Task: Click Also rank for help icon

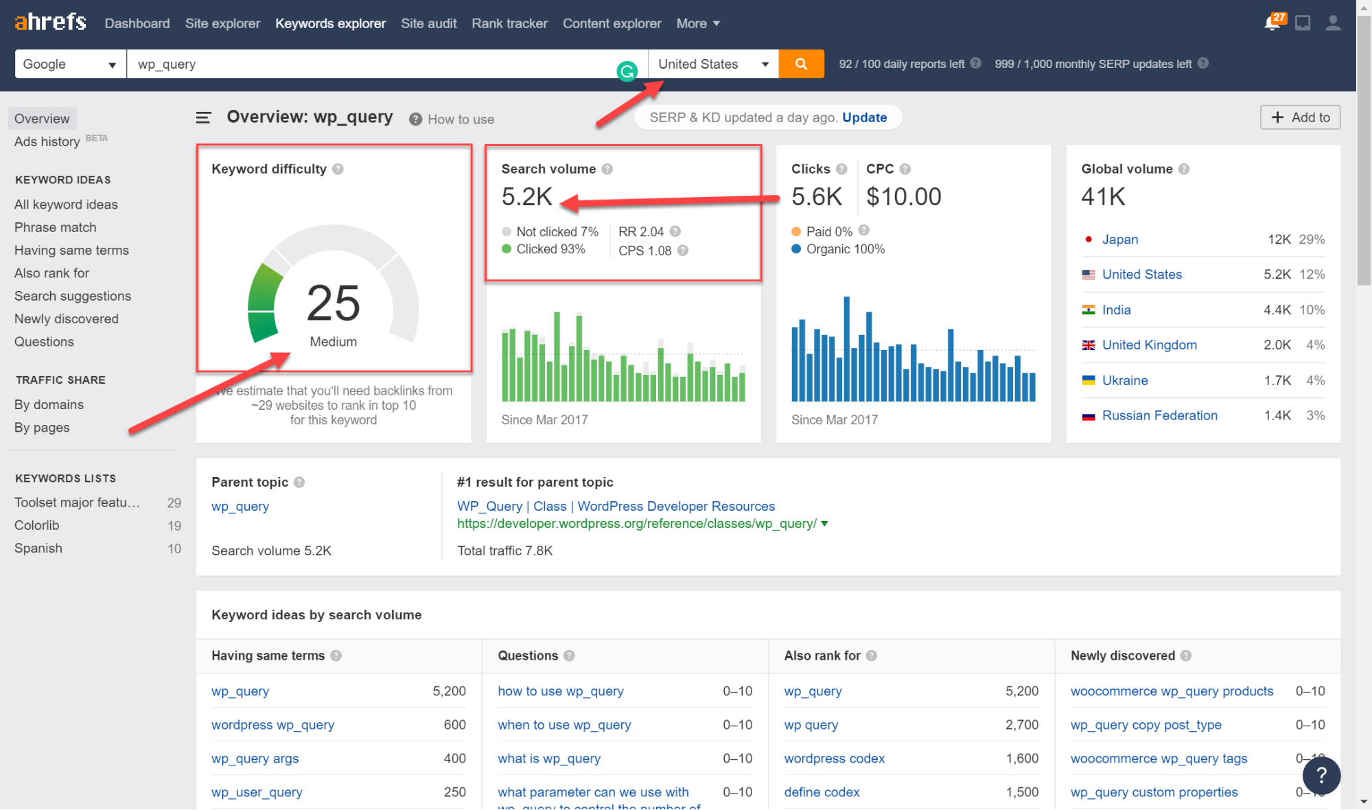Action: (x=871, y=656)
